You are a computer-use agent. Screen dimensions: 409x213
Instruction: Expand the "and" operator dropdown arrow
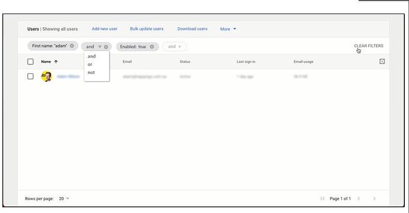100,47
